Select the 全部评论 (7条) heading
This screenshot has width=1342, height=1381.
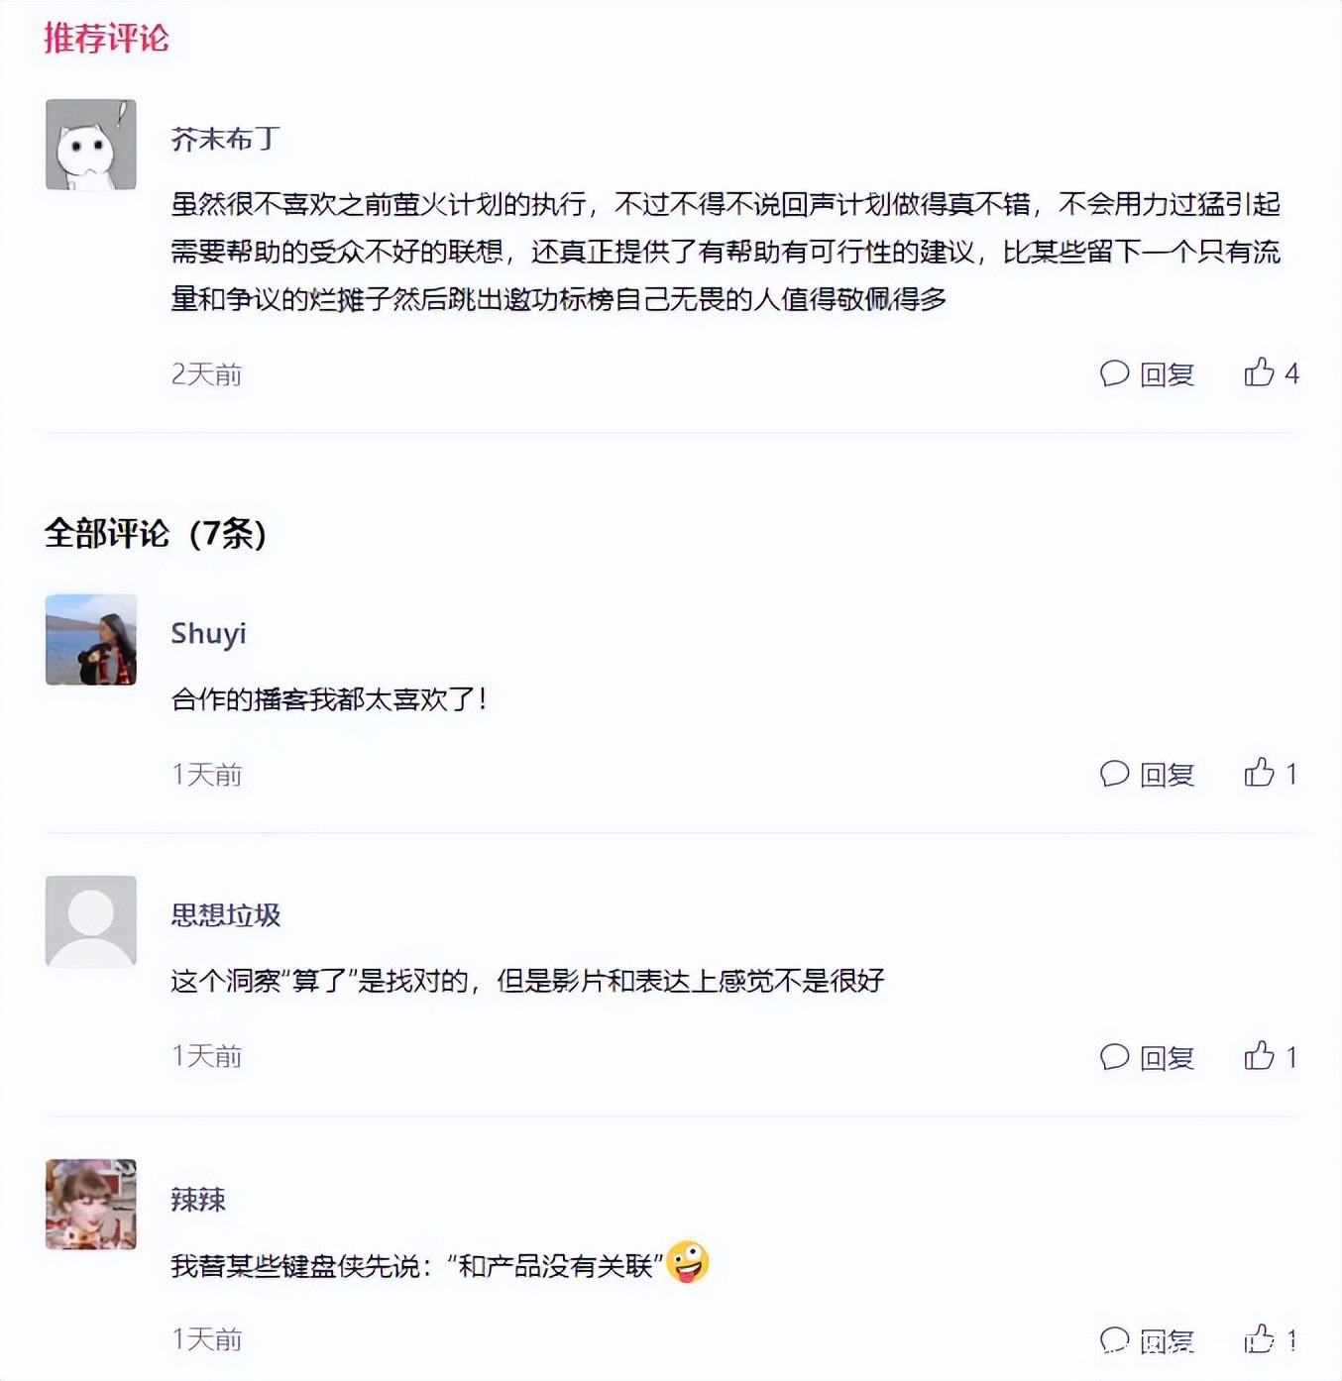coord(156,533)
